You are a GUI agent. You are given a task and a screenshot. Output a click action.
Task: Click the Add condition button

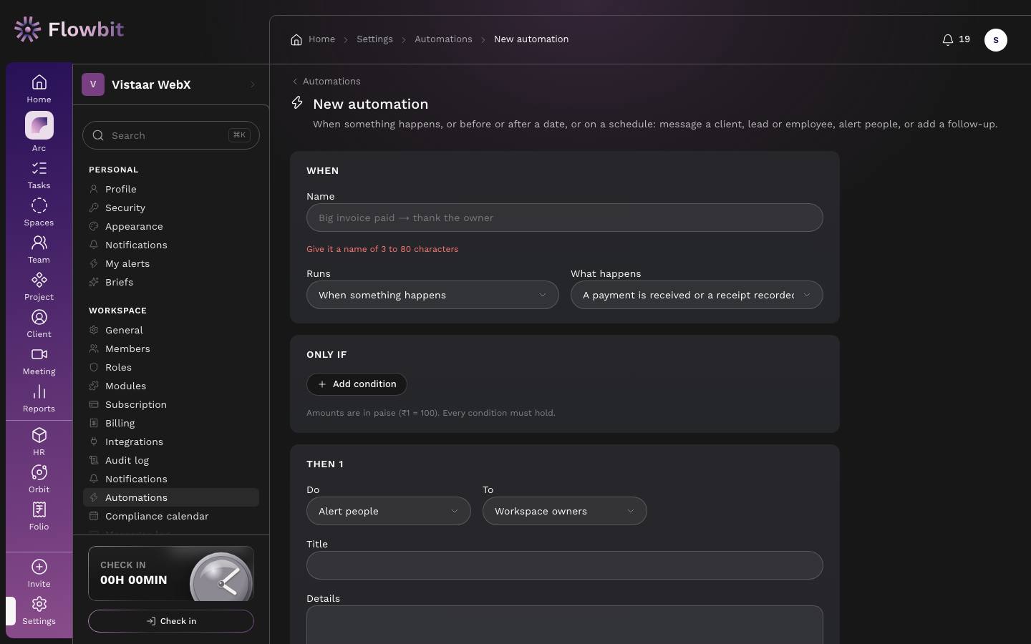click(x=357, y=384)
